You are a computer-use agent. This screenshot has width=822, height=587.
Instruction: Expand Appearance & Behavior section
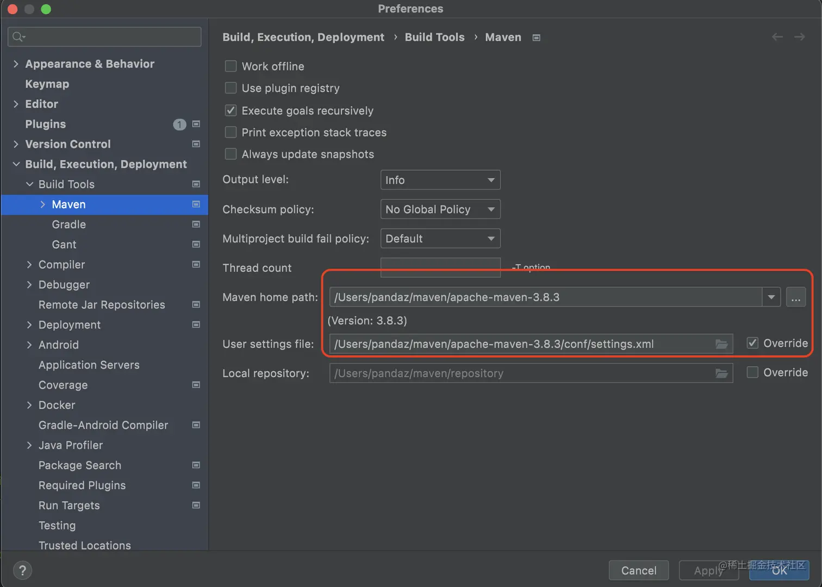pyautogui.click(x=16, y=64)
